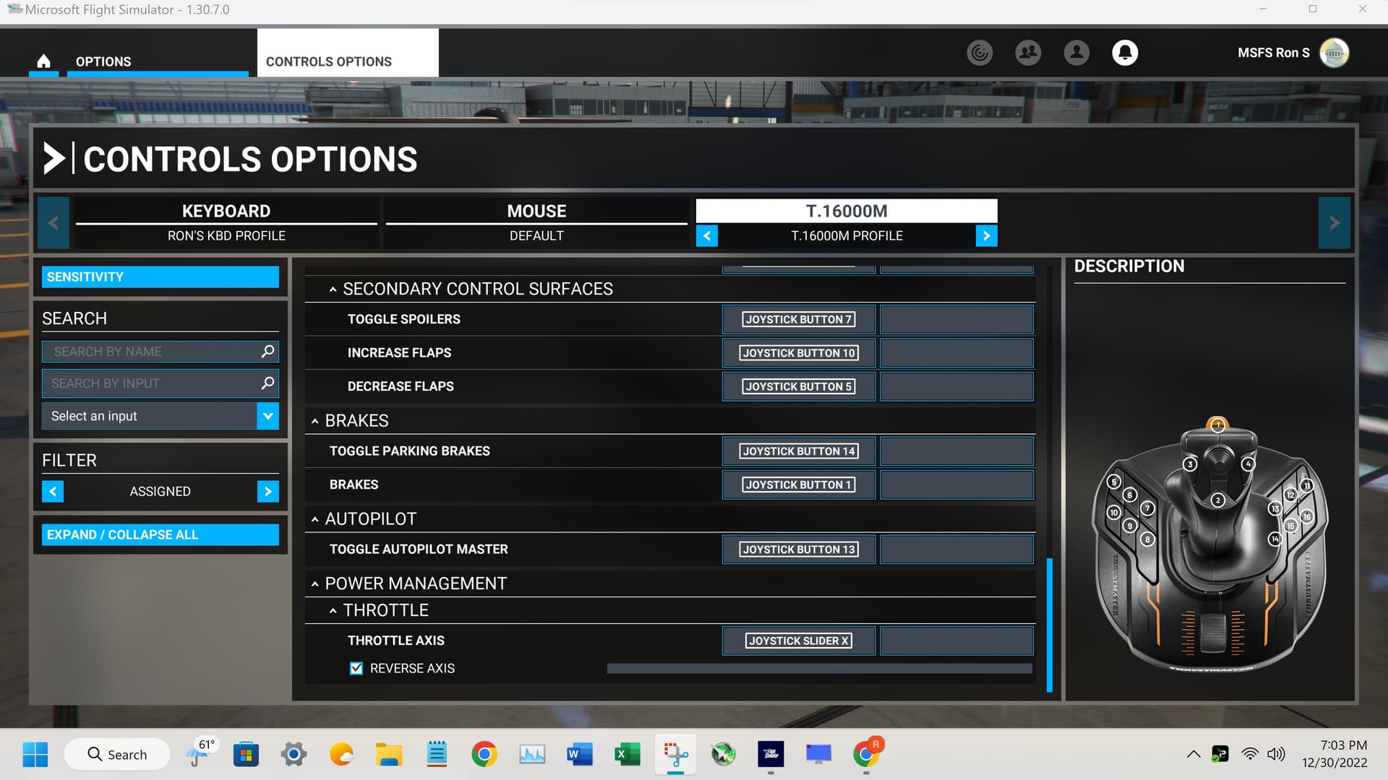Image resolution: width=1388 pixels, height=780 pixels.
Task: Select next T.16000M profile arrow
Action: pos(986,236)
